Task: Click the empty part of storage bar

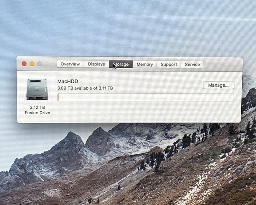Action: click(146, 97)
